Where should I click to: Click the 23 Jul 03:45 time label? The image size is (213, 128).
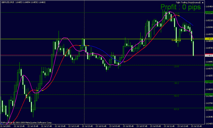(x=115, y=126)
